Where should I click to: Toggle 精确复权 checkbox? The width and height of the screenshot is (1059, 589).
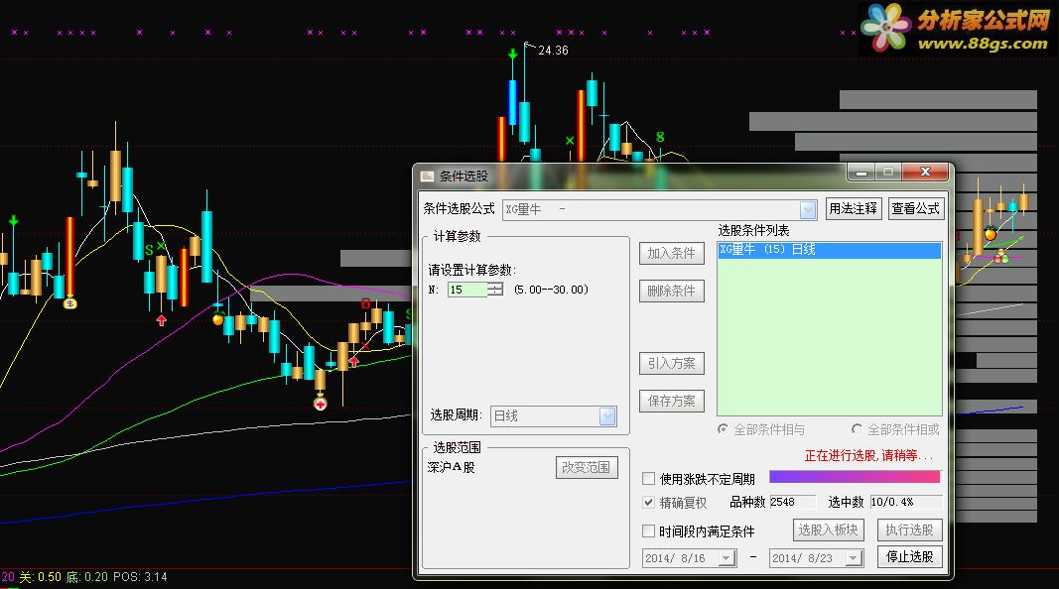648,502
